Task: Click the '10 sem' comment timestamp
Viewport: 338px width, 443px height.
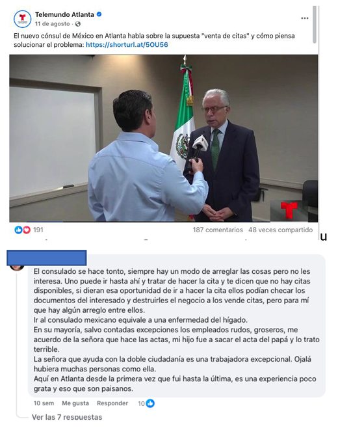Action: (x=44, y=403)
